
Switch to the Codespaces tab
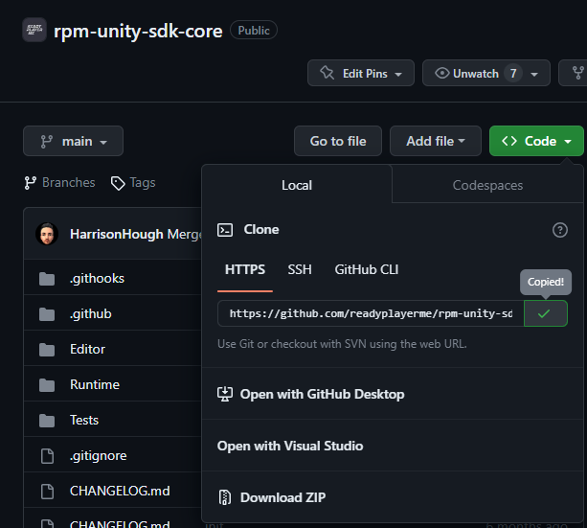tap(487, 185)
